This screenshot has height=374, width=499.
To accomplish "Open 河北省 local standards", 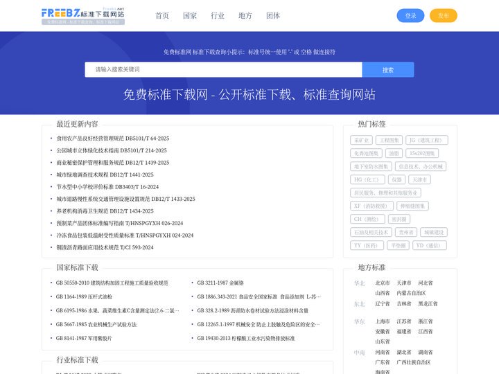I will pyautogui.click(x=426, y=283).
